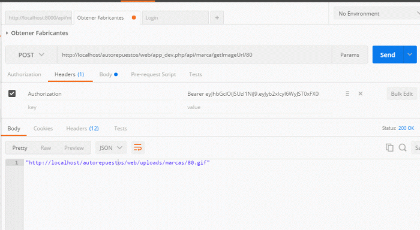Expand the Send button dropdown arrow

410,55
